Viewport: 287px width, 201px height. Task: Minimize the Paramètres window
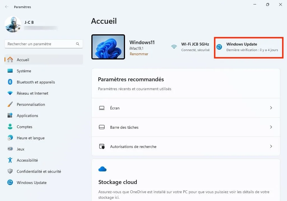point(254,4)
